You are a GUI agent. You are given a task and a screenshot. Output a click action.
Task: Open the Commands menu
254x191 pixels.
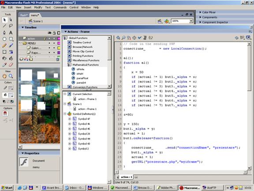(60, 7)
